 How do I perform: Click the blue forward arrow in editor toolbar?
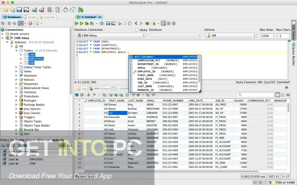[x=141, y=23]
